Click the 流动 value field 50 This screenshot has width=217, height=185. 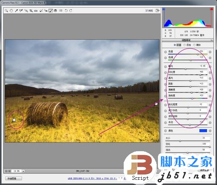click(x=205, y=150)
